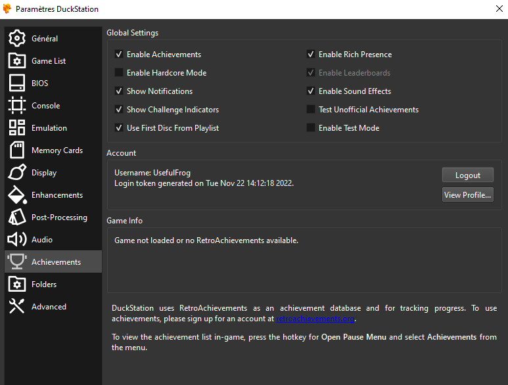The image size is (508, 385).
Task: Click the greyed Enable Leaderboards checkbox
Action: click(x=311, y=72)
